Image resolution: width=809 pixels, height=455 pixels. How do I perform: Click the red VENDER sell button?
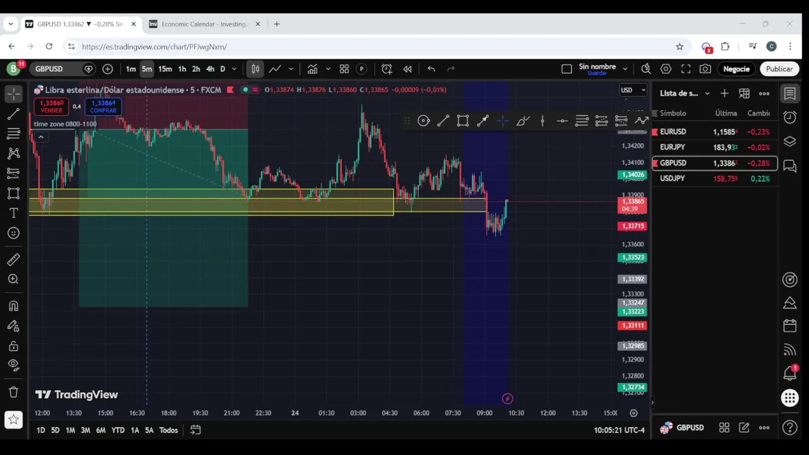coord(51,107)
